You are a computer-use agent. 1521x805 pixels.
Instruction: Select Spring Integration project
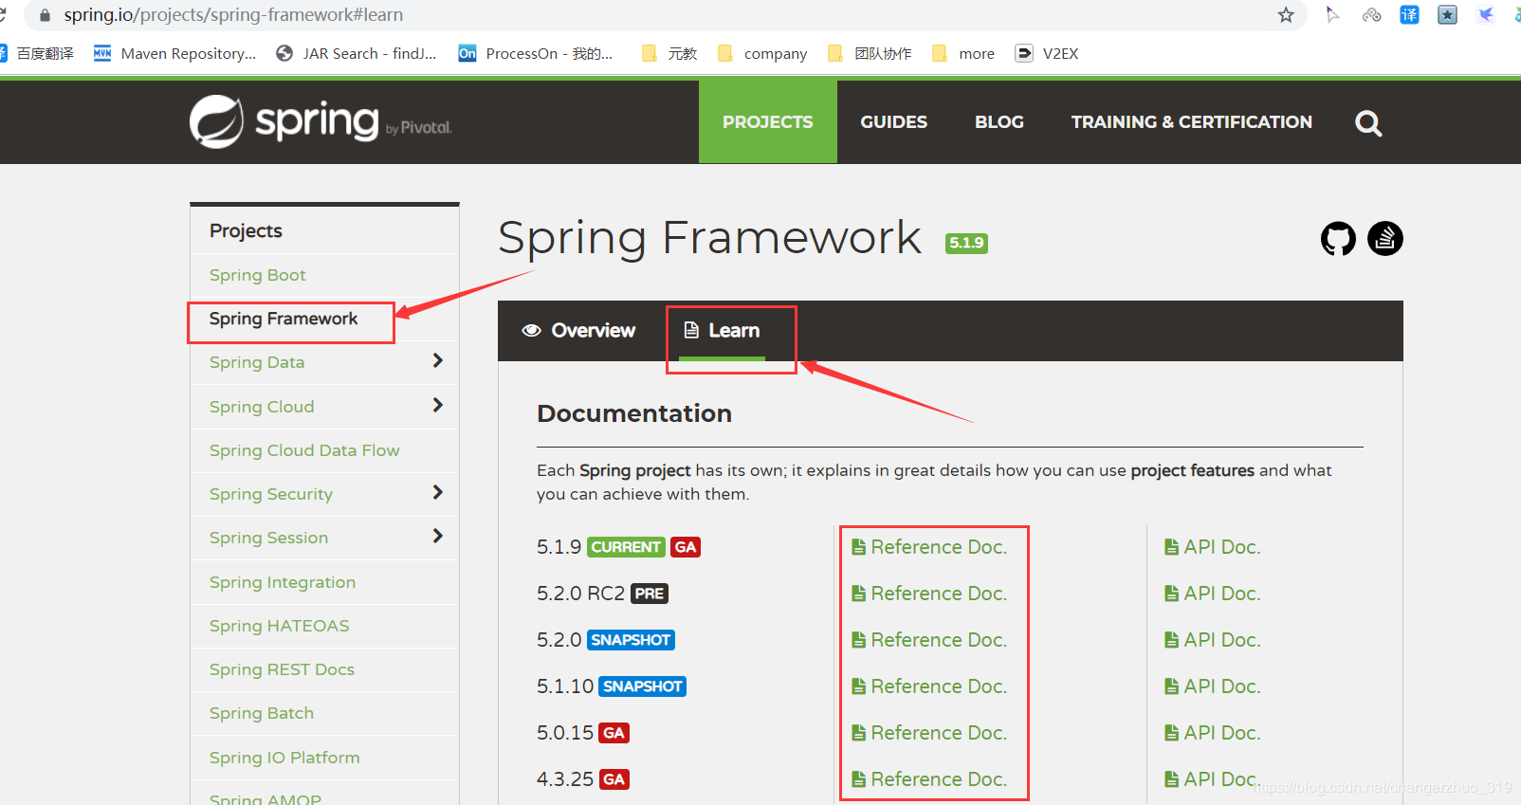pyautogui.click(x=283, y=582)
